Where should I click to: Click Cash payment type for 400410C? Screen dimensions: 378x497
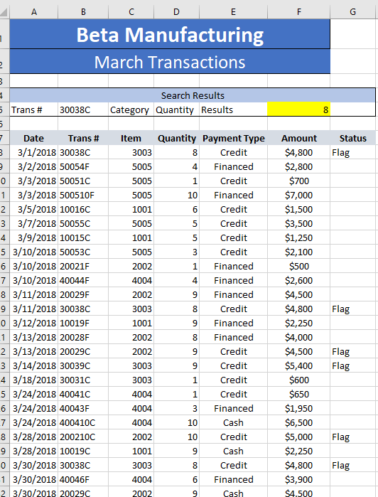coord(234,422)
